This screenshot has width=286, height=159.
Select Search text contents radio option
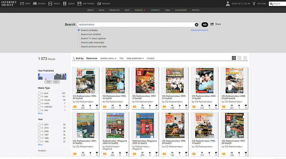coord(79,34)
